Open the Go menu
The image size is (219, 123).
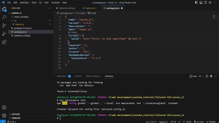point(40,2)
